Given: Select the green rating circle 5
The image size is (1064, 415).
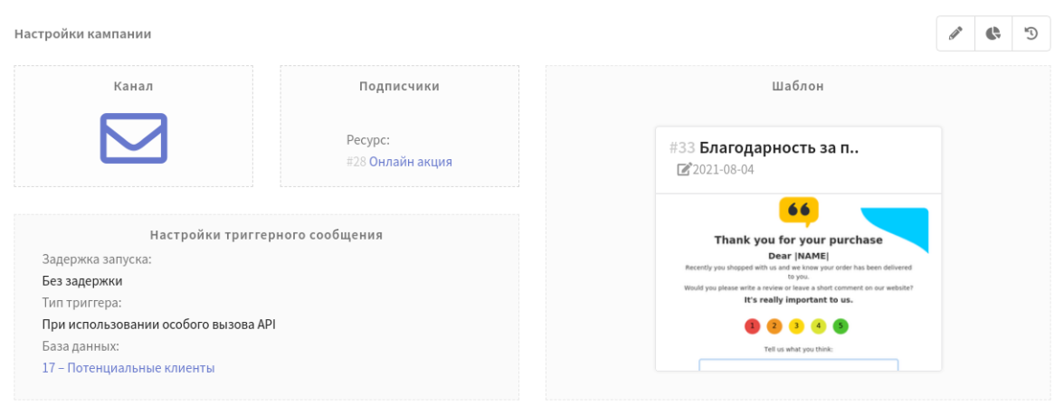Looking at the screenshot, I should [841, 325].
